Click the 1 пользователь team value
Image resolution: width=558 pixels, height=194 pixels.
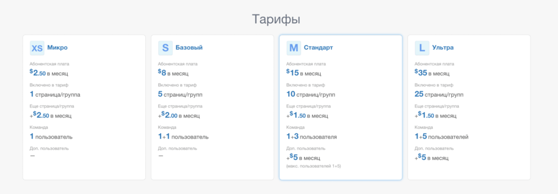51,137
